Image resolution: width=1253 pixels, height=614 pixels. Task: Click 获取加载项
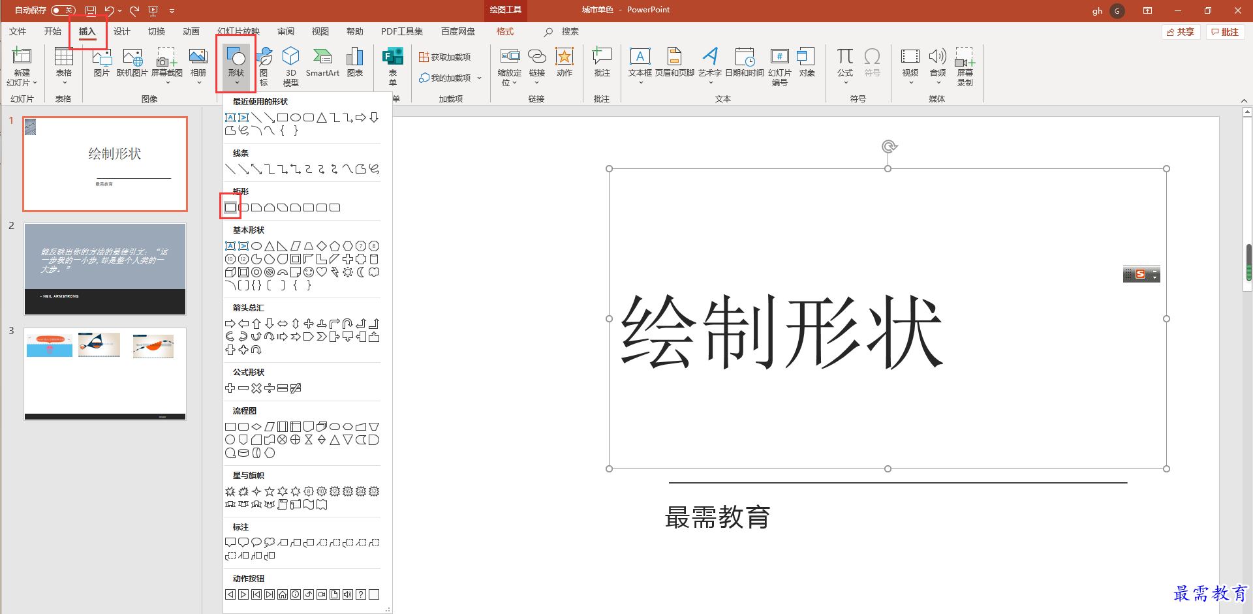tap(445, 57)
